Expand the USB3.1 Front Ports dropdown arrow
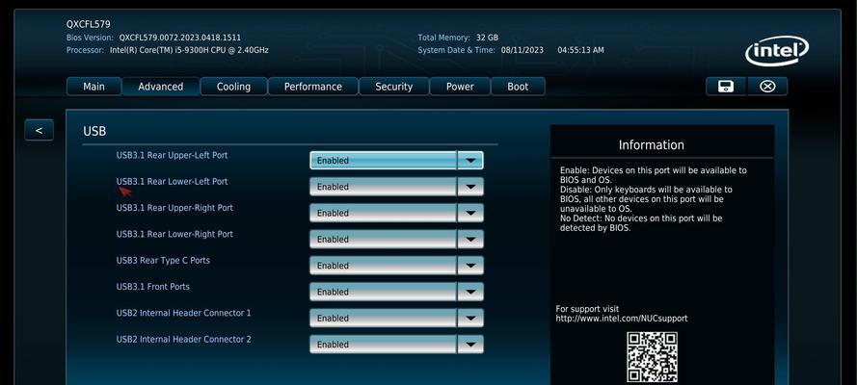Viewport: 857px width, 385px height. [x=470, y=292]
